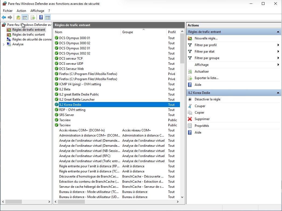Select the IL2 Great Battle Launcher rule
This screenshot has width=282, height=211.
[x=117, y=100]
